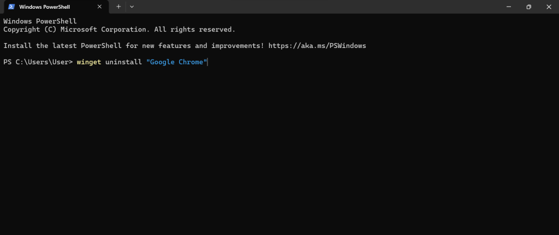Image resolution: width=559 pixels, height=235 pixels.
Task: Close the Windows PowerShell tab
Action: [x=99, y=7]
